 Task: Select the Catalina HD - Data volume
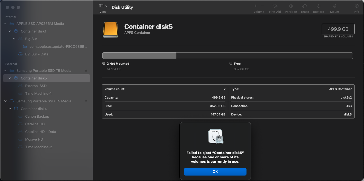[x=47, y=132]
